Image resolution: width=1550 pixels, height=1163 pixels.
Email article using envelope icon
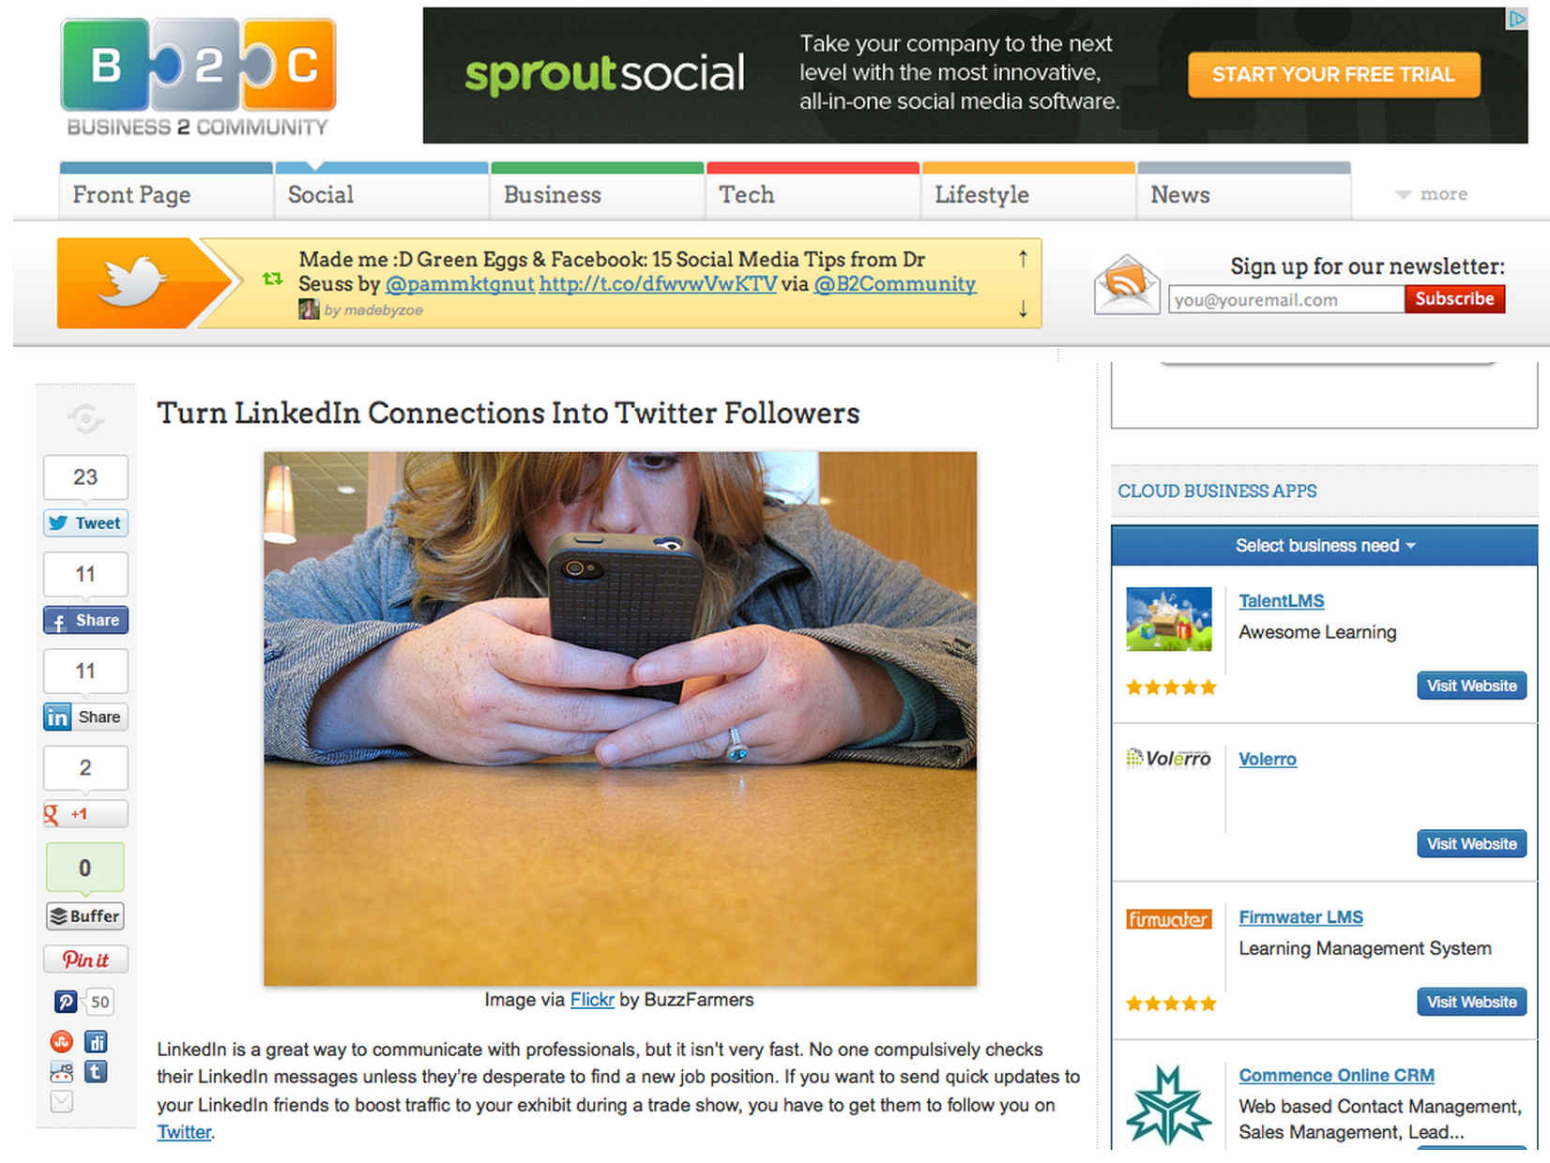coord(61,1101)
